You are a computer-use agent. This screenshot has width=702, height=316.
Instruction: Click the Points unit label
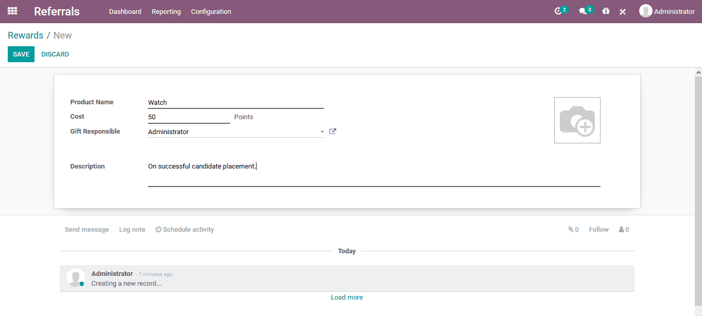(x=244, y=117)
